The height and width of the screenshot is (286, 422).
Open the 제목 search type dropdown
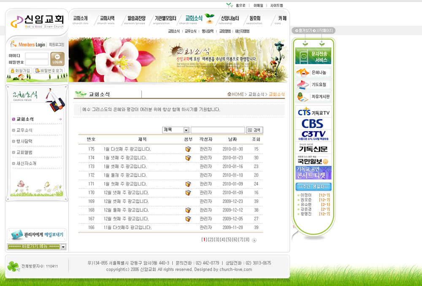(x=186, y=130)
